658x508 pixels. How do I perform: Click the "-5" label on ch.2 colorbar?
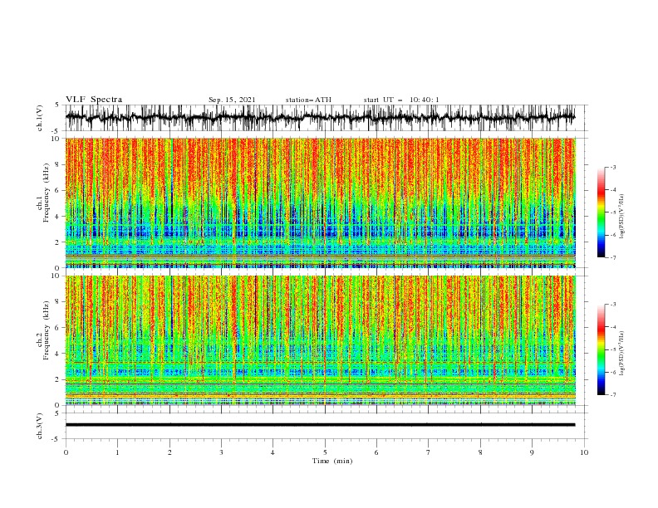[613, 349]
